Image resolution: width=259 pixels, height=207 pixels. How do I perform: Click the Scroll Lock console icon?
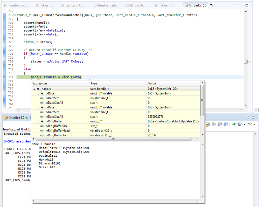click(x=208, y=125)
